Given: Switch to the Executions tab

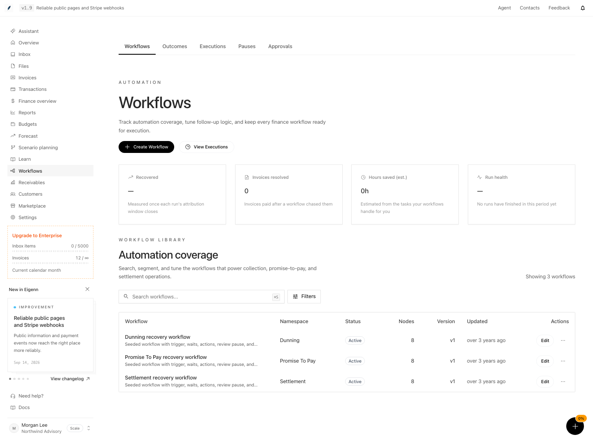Looking at the screenshot, I should coord(212,46).
